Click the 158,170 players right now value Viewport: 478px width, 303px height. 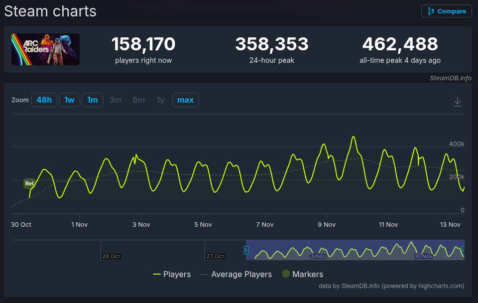point(143,44)
